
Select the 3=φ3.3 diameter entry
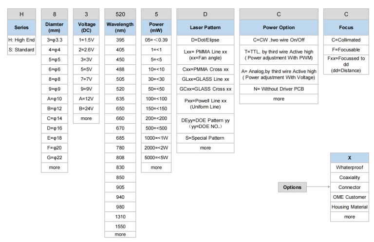point(55,40)
